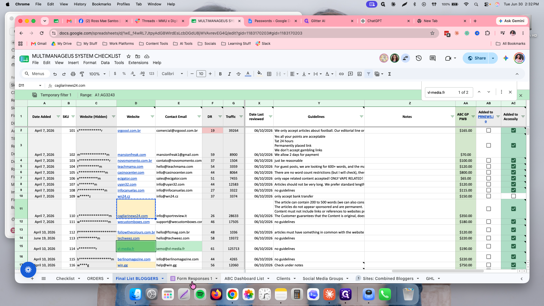Check Added to Accessily for wn24.cz row
This screenshot has width=544, height=306.
pyautogui.click(x=513, y=196)
